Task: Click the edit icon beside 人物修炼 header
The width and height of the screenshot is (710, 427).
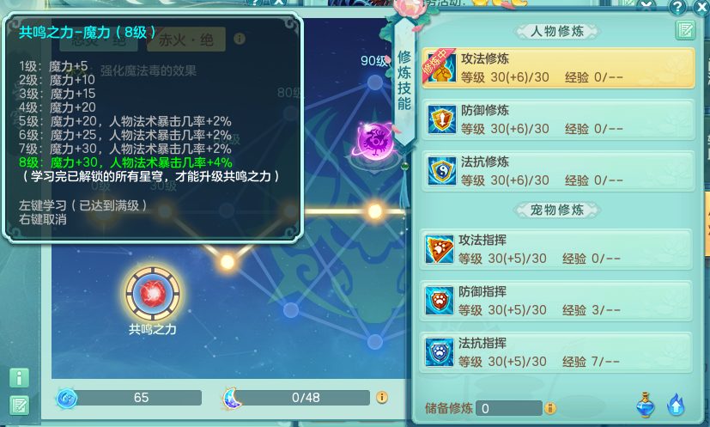Action: coord(685,30)
